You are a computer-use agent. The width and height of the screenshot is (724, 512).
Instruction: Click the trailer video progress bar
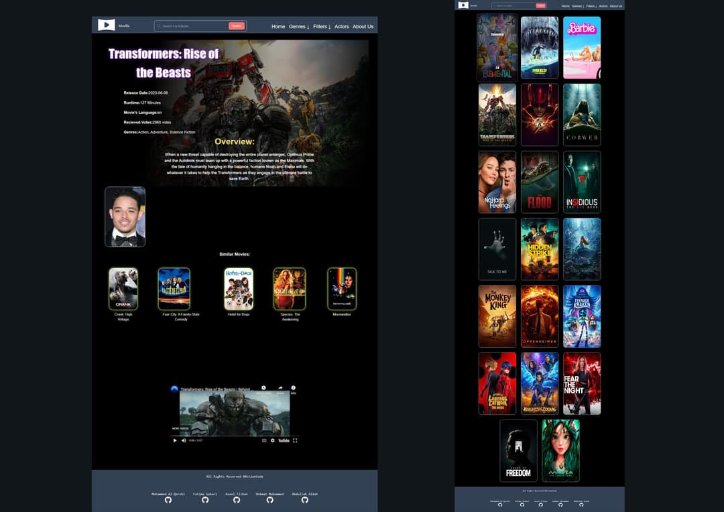[x=235, y=436]
